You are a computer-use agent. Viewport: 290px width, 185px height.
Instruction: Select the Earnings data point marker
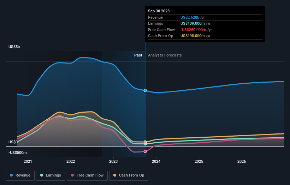tap(145, 144)
